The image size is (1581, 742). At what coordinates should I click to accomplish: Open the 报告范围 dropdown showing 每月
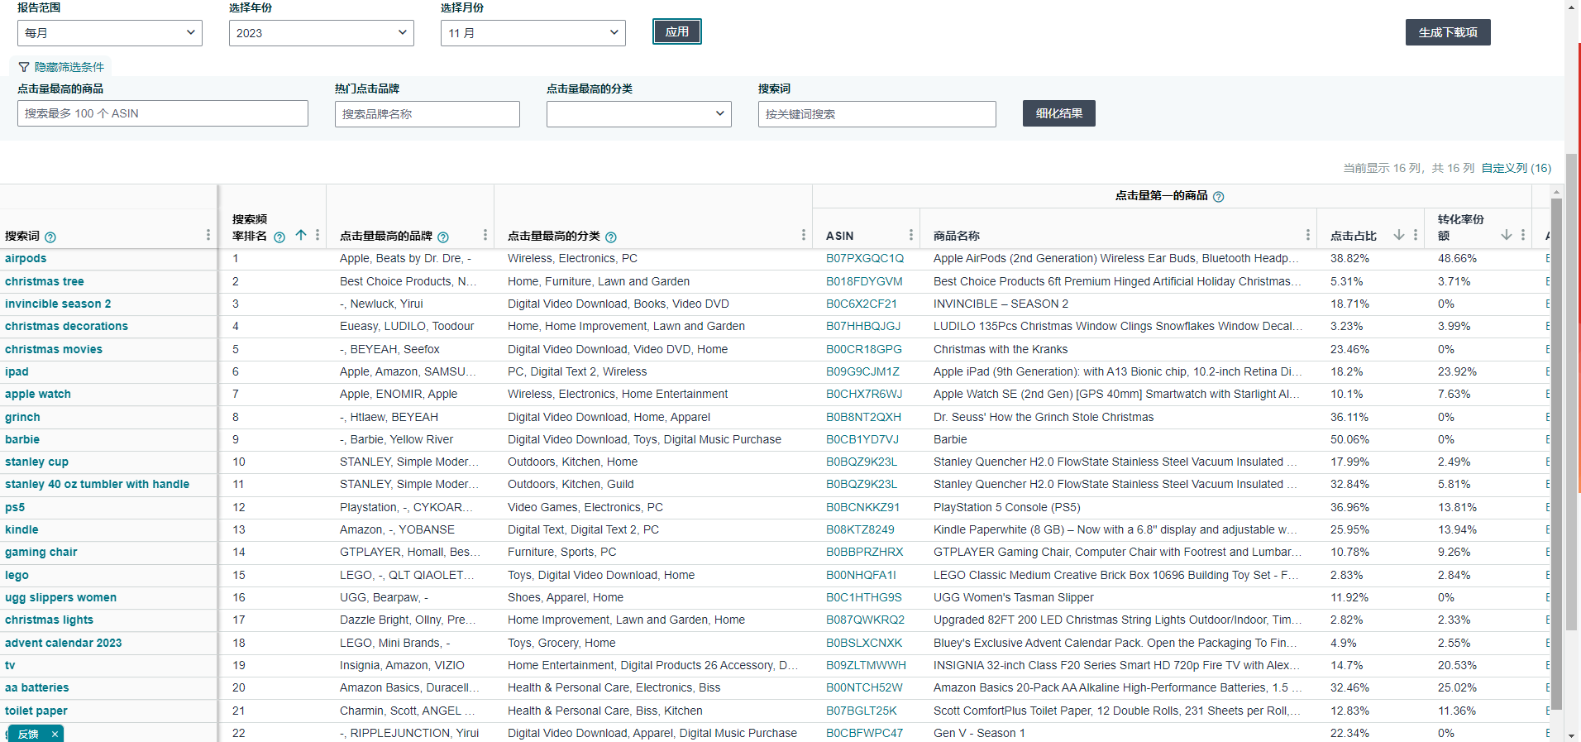point(110,33)
